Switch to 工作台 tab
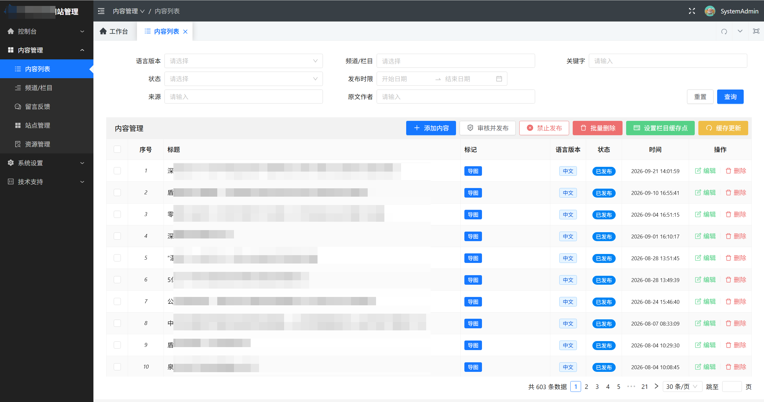This screenshot has height=402, width=764. 114,31
